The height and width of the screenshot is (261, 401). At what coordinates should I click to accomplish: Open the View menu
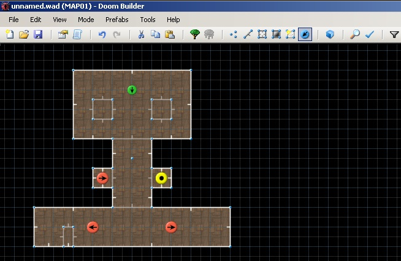click(x=59, y=20)
